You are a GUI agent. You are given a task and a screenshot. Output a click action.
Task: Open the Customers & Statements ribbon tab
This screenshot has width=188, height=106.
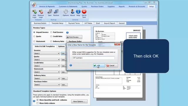coord(68,6)
